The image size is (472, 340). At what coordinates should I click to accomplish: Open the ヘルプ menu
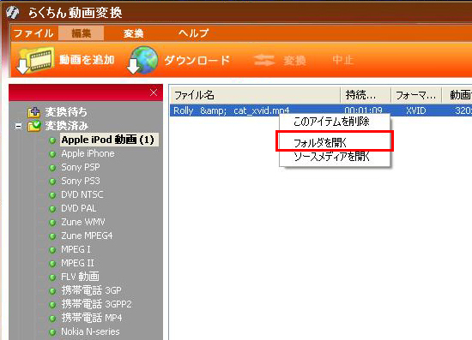(193, 33)
